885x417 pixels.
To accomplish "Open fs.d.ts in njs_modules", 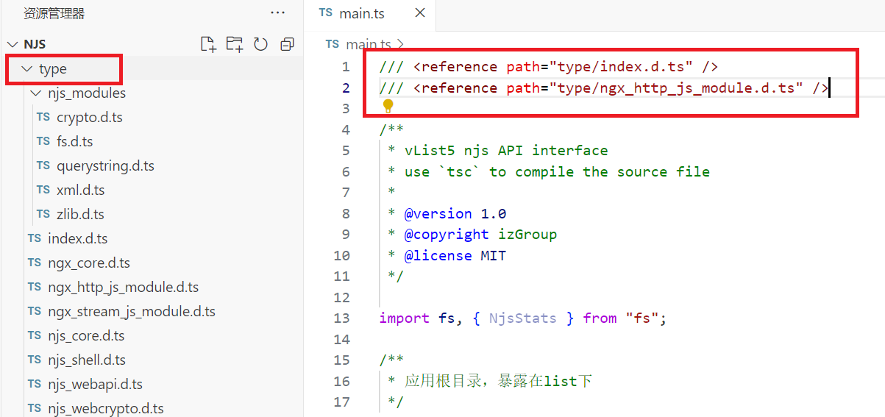I will click(74, 141).
